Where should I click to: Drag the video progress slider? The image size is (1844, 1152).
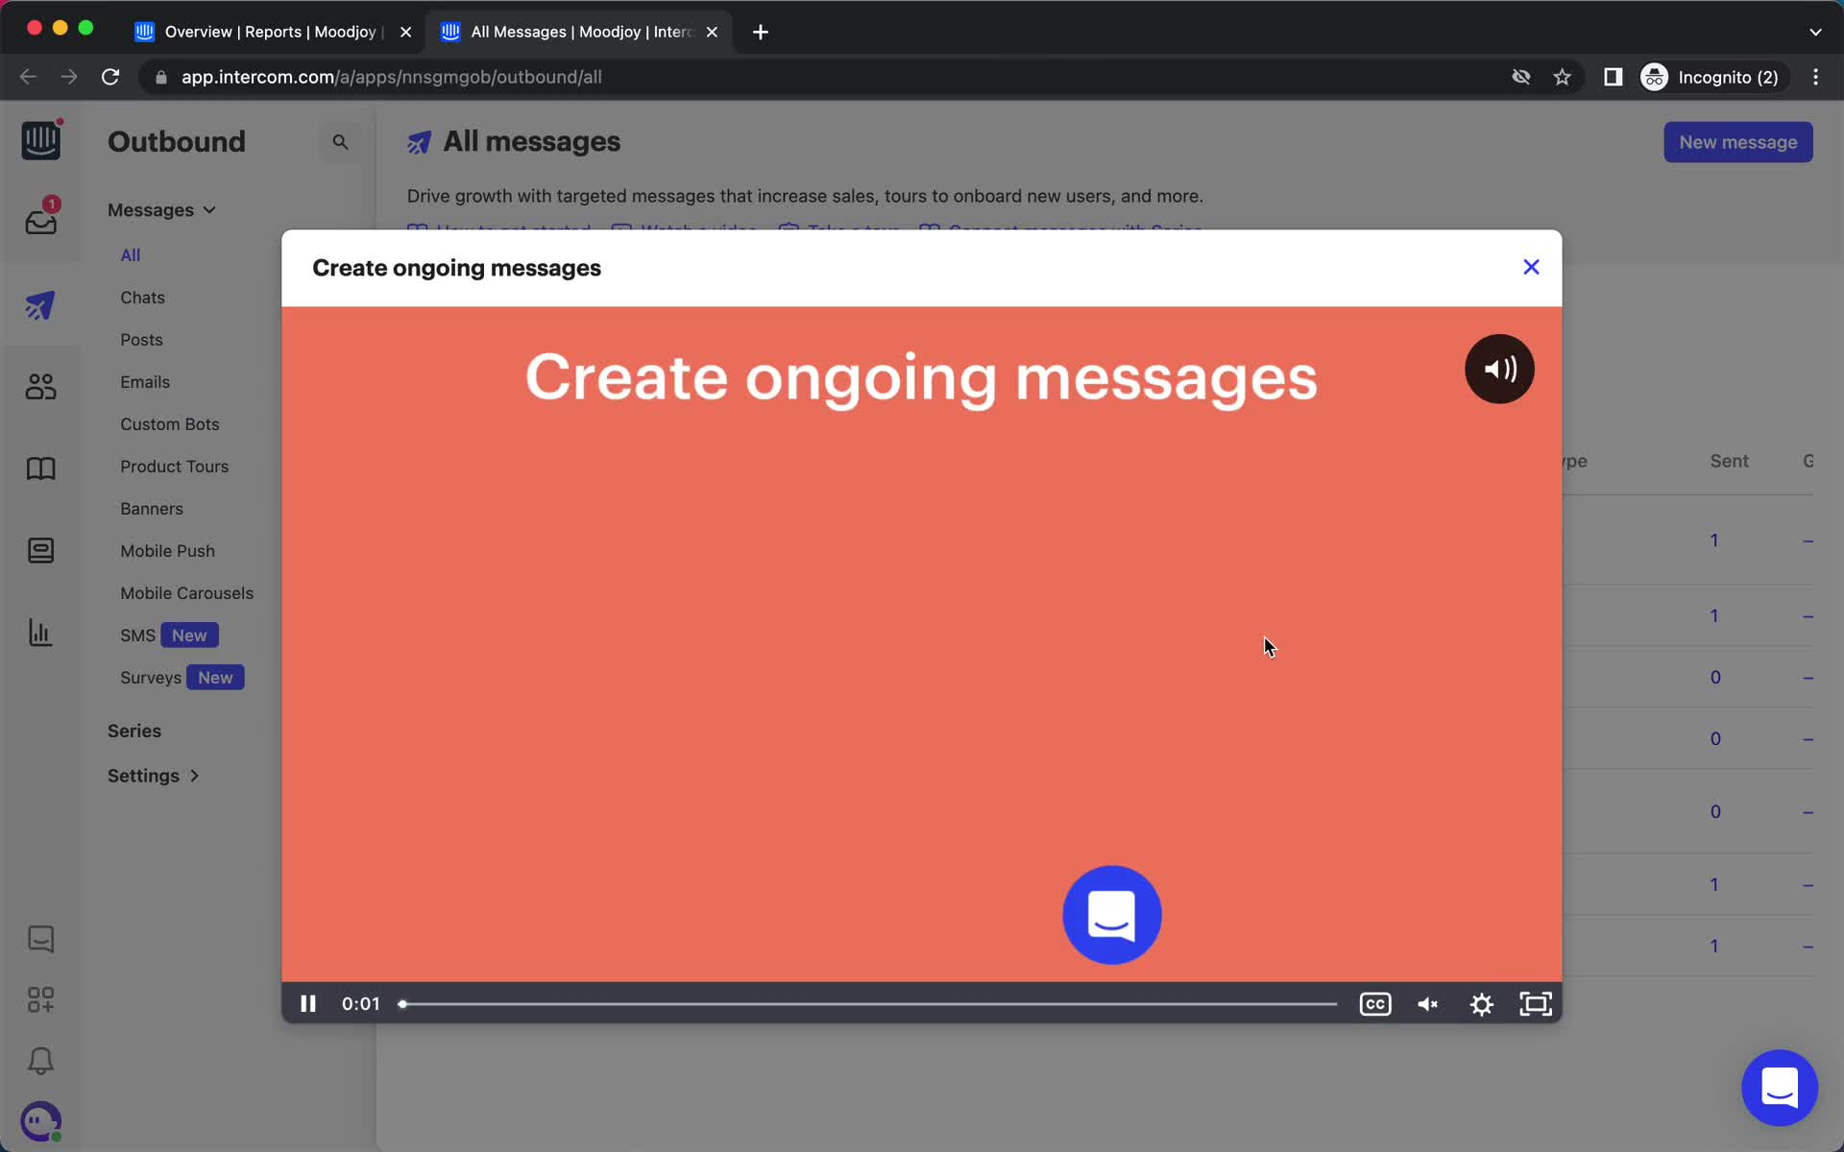point(403,1002)
